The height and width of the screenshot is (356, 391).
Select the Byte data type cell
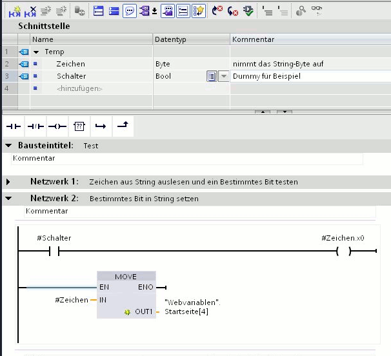[191, 64]
